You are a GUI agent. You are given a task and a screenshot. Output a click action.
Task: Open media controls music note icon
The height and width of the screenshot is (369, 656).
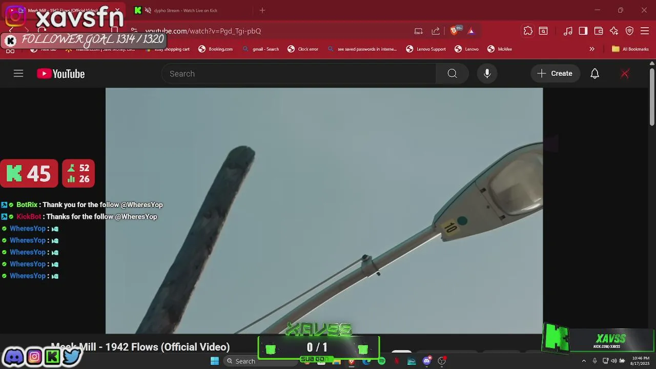click(x=568, y=31)
